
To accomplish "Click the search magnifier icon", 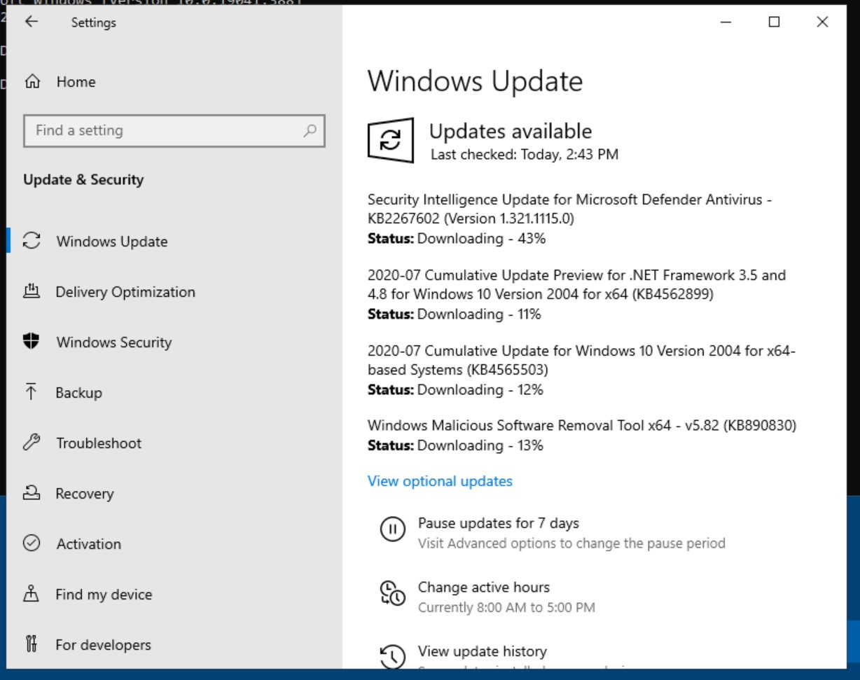I will pyautogui.click(x=310, y=130).
